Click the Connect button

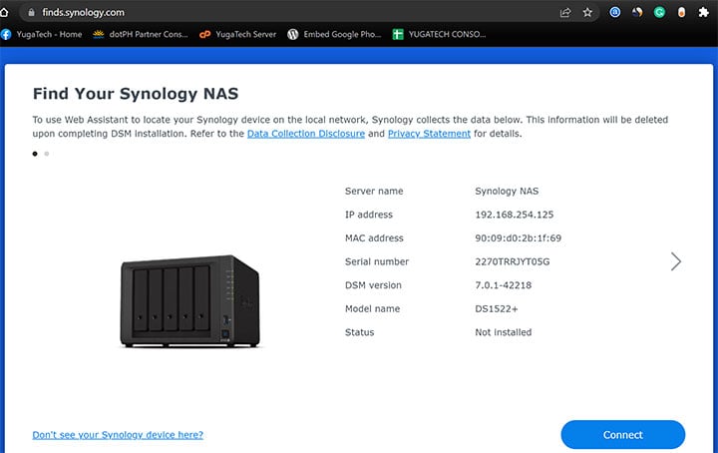pyautogui.click(x=622, y=435)
